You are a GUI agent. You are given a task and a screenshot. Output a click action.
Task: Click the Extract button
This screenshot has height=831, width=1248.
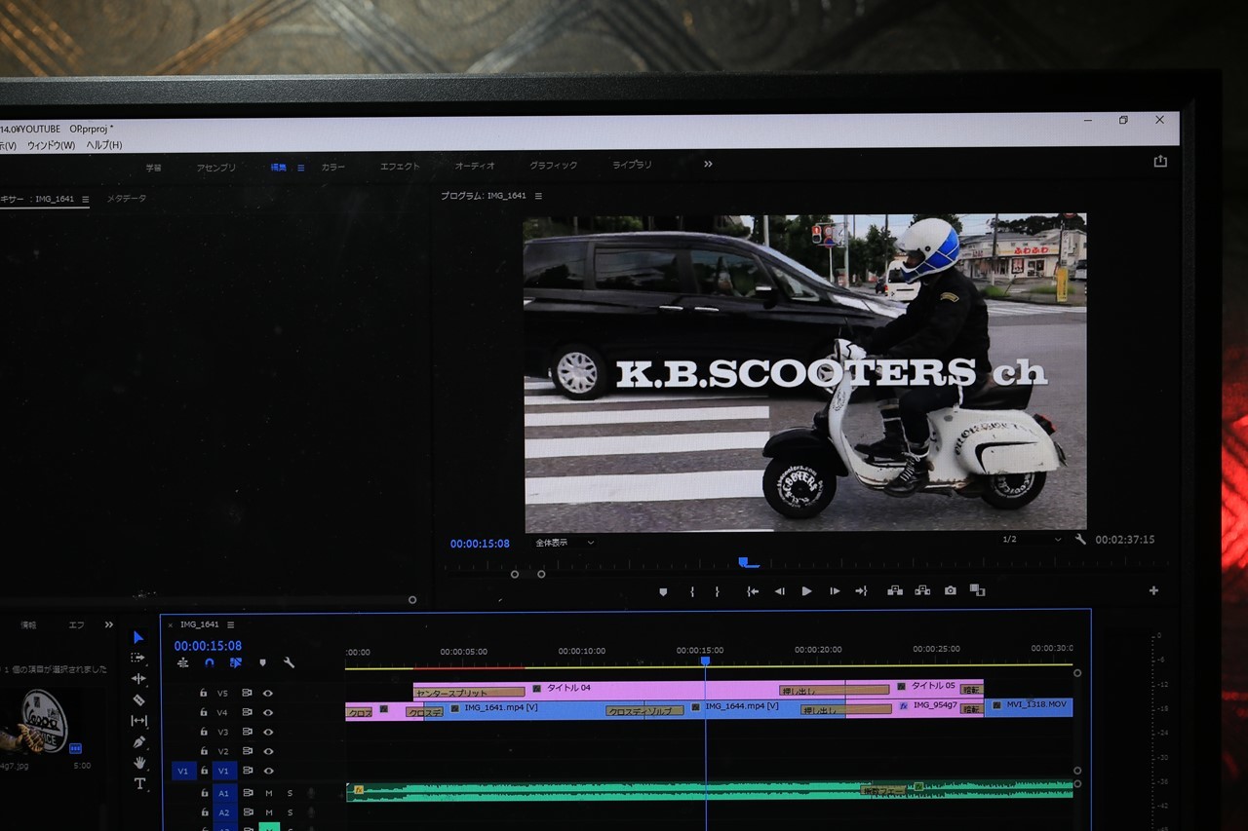tap(922, 590)
